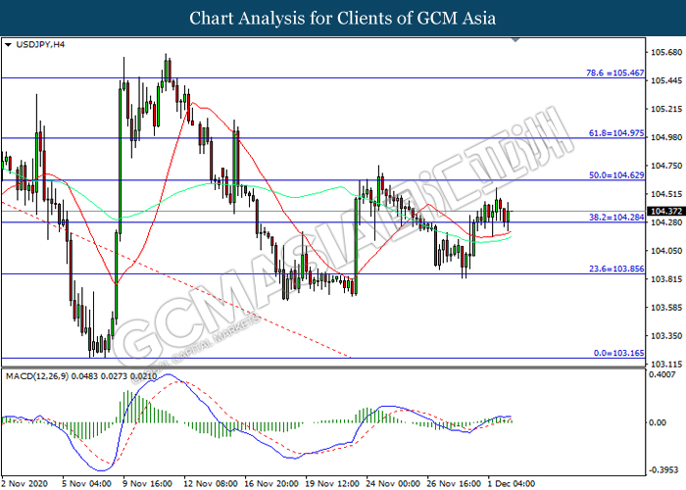Click the 12 Nov 08:00 time label
The image size is (686, 490).
point(211,483)
